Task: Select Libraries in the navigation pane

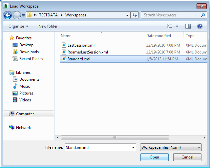Action: [x=23, y=73]
